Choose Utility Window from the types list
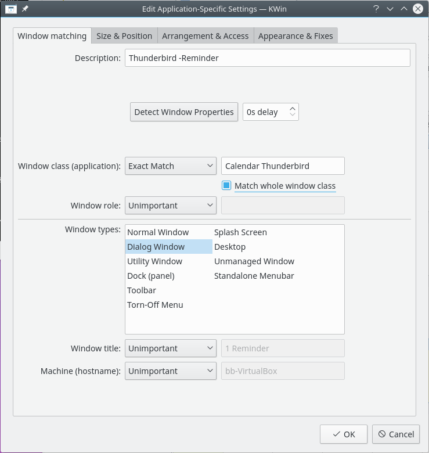 (x=155, y=261)
